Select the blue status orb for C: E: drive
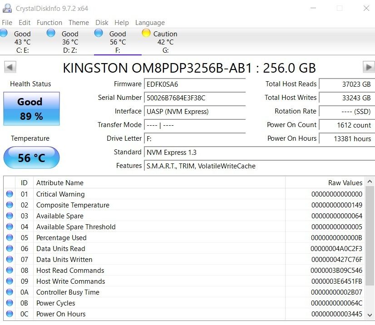 pos(3,33)
